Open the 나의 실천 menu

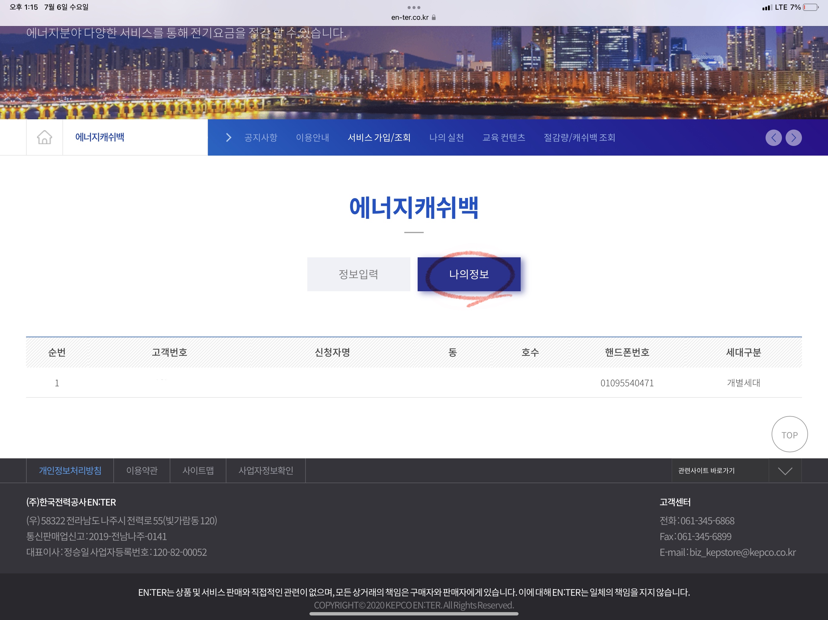pyautogui.click(x=446, y=138)
